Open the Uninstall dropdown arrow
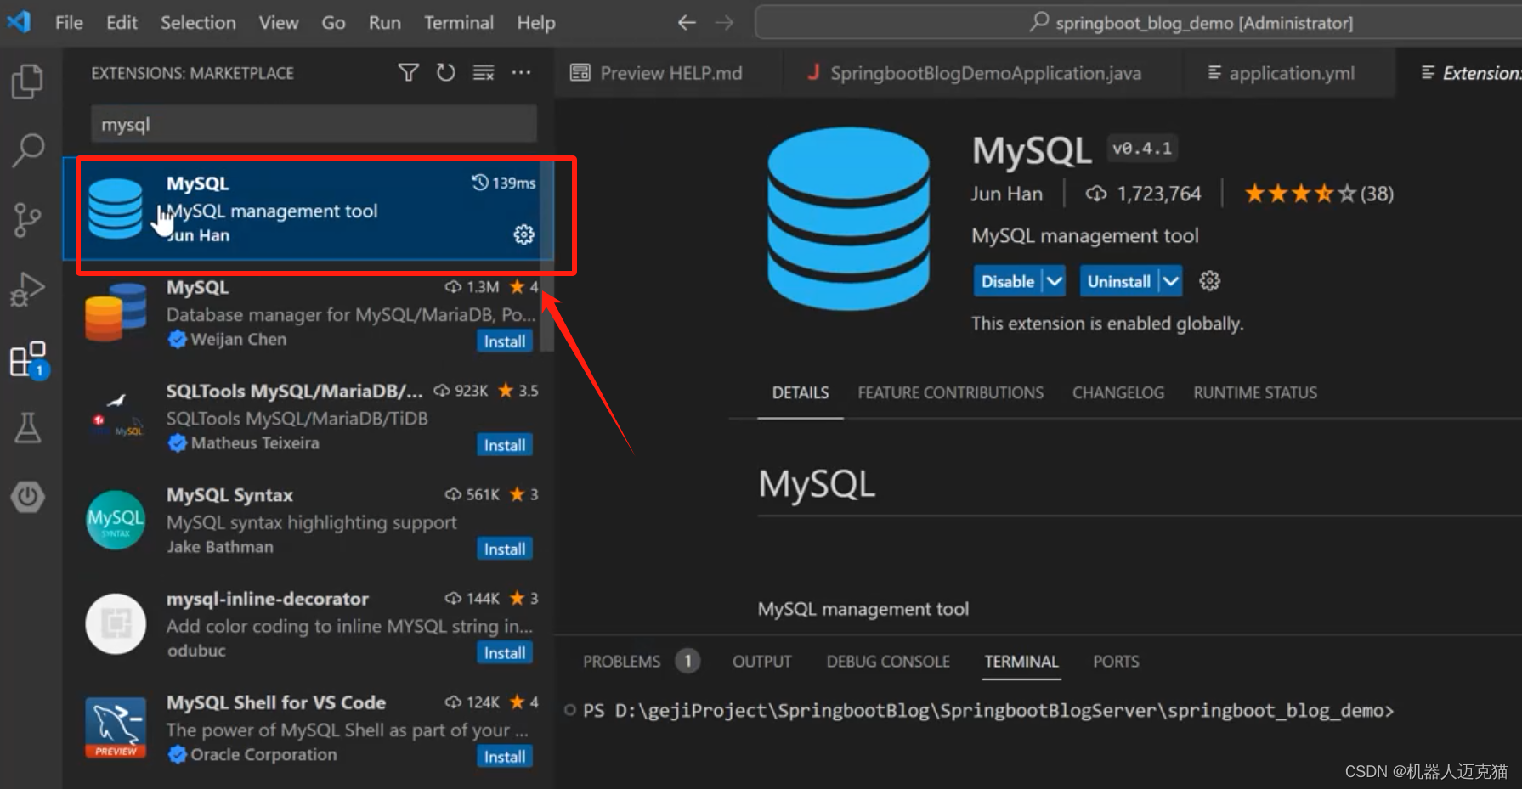The height and width of the screenshot is (789, 1522). 1171,281
